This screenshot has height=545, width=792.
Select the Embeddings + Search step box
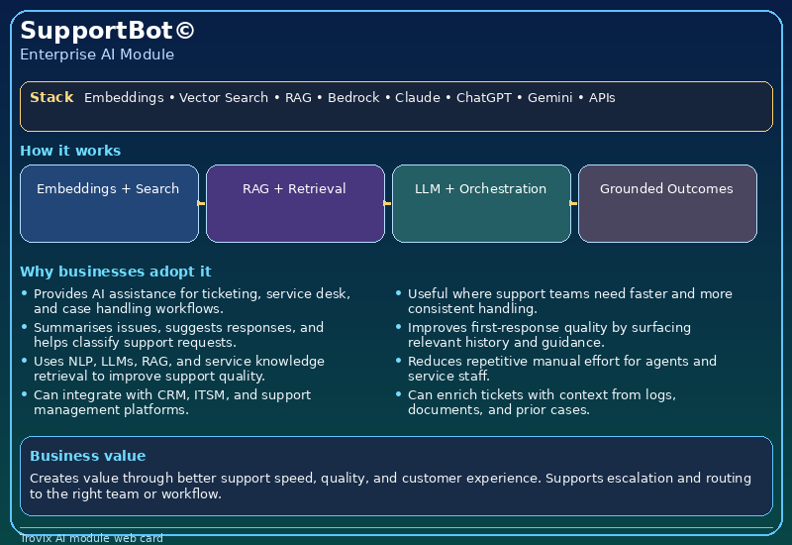[109, 204]
